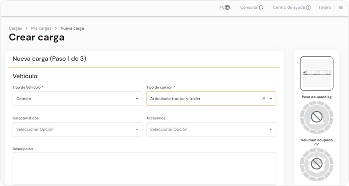Click into the Descripción text area
Screen dimensions: 349x186
(144, 168)
